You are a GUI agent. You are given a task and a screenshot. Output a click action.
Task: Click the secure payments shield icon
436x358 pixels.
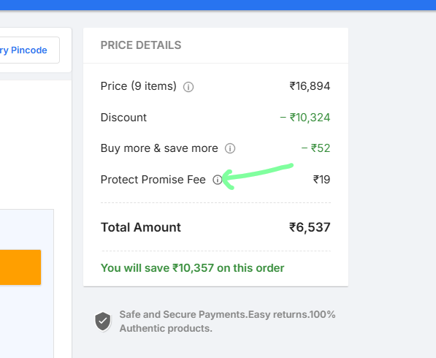click(x=103, y=321)
